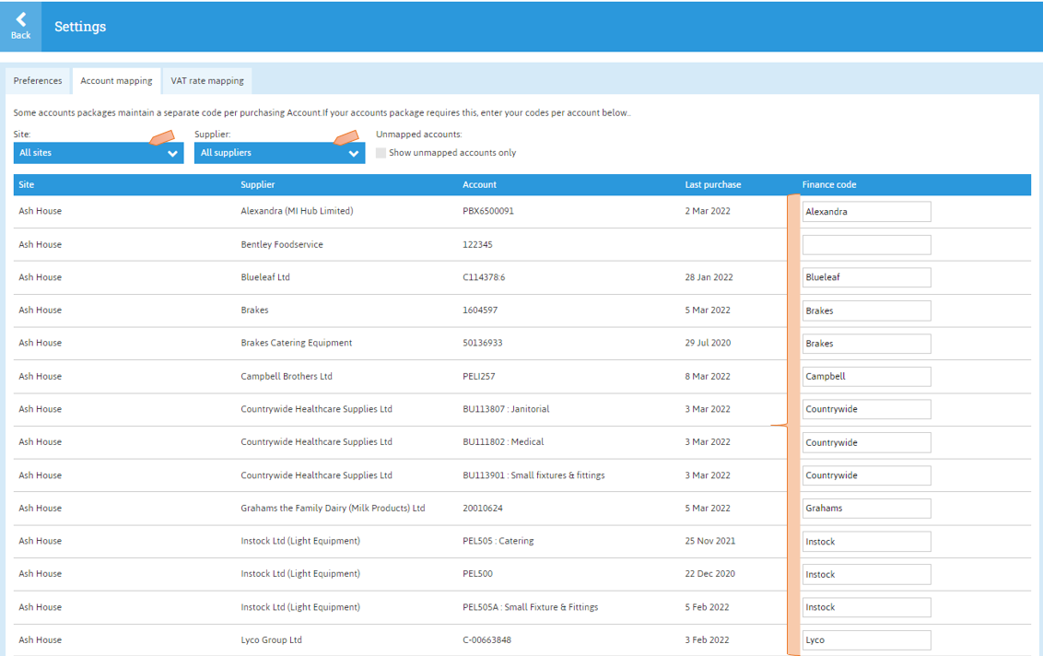Select account number 122345
Viewport: 1043px width, 656px height.
click(477, 244)
